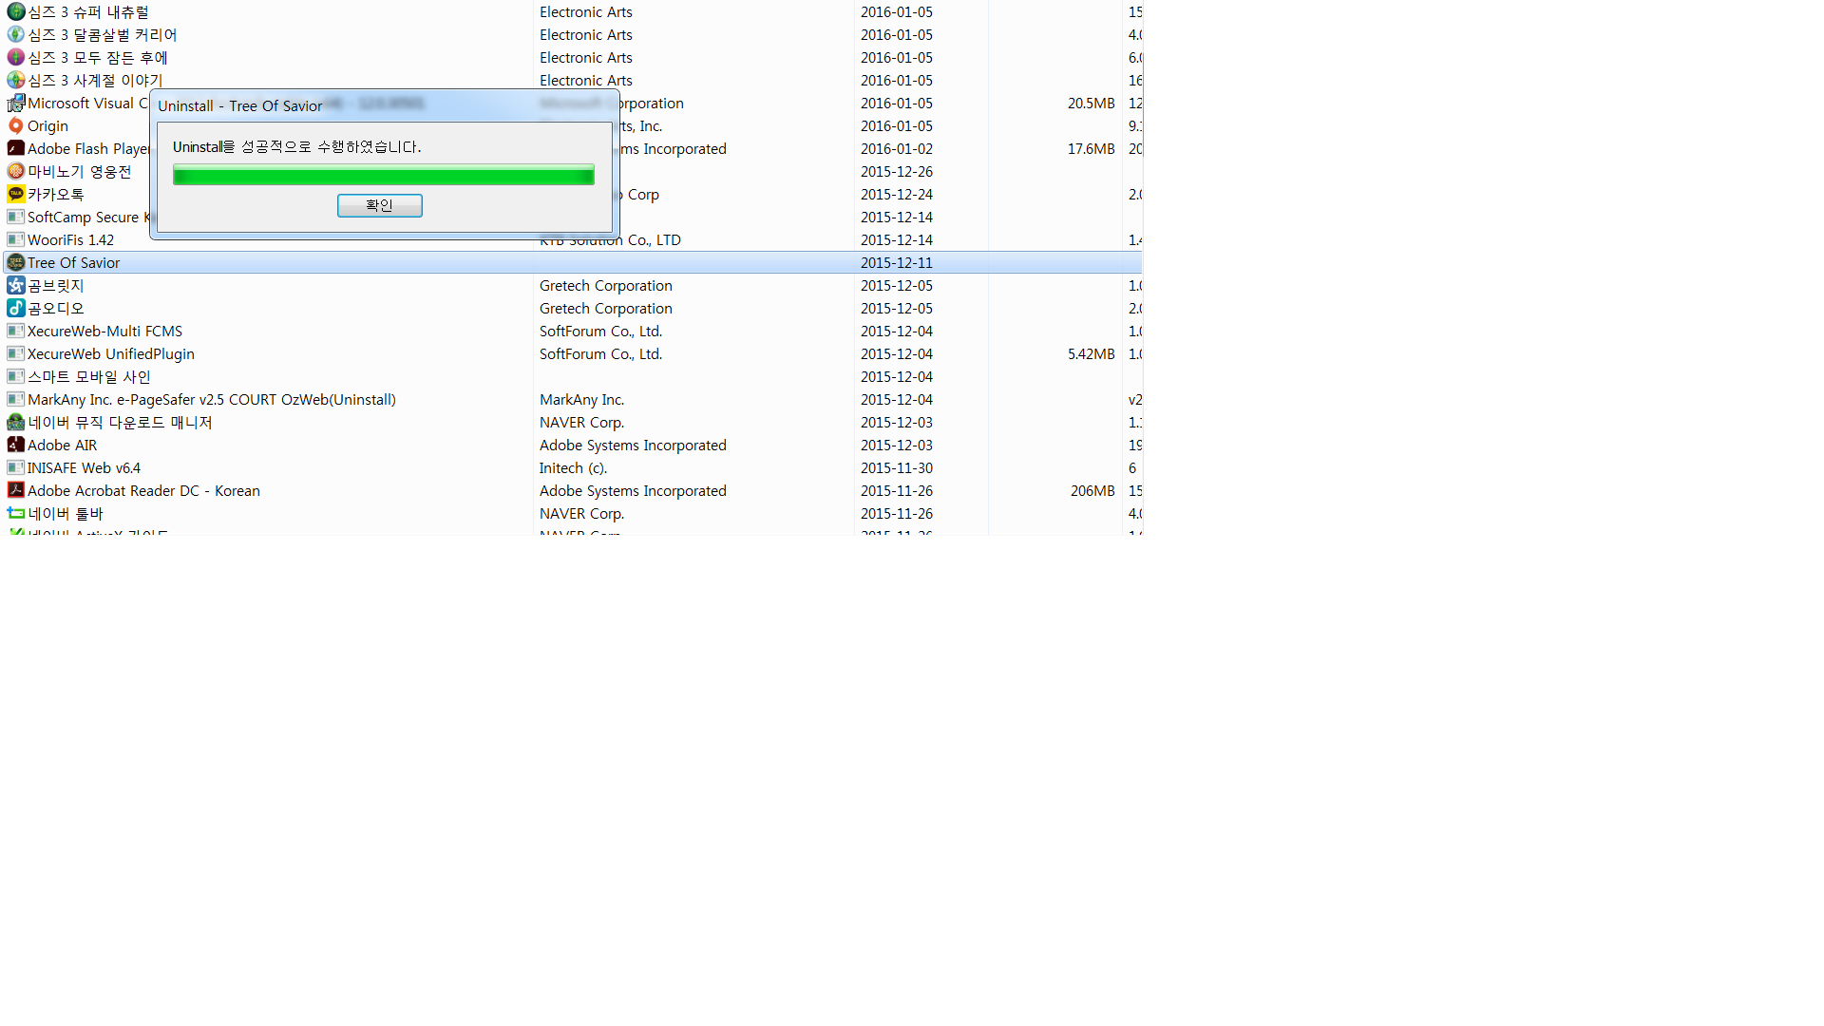Select the INISAFE Web v6.4 program name

pyautogui.click(x=84, y=468)
